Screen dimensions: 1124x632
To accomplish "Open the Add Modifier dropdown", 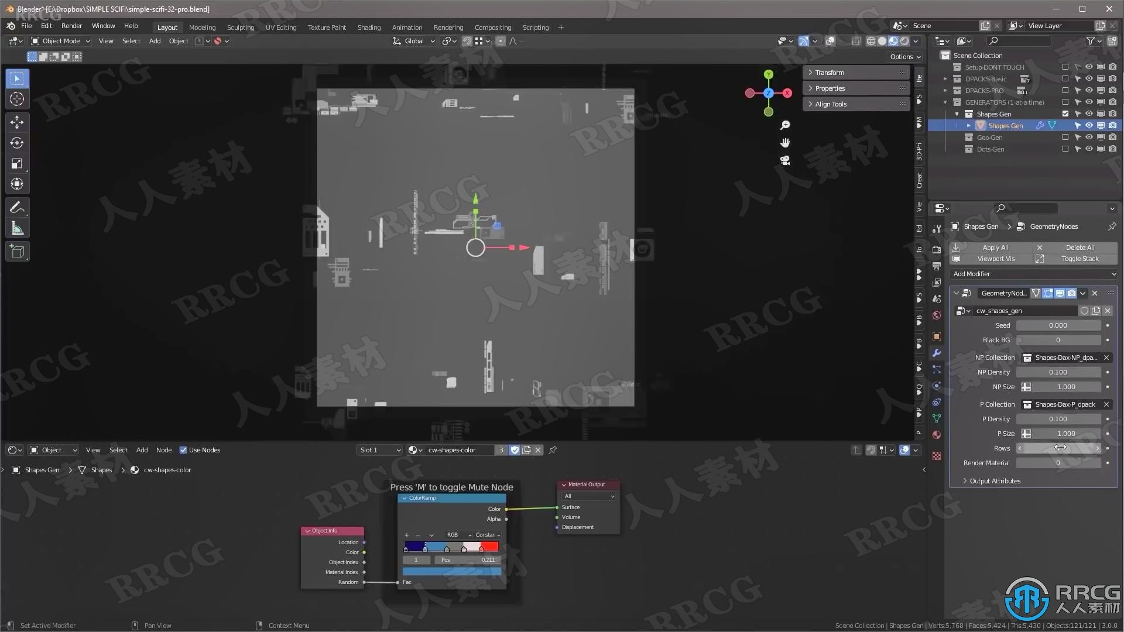I will point(1033,274).
